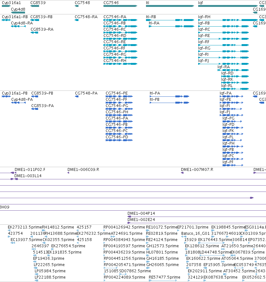The image size is (266, 282).
Task: Select the Cyp4d8 gene label
Action: point(18,9)
